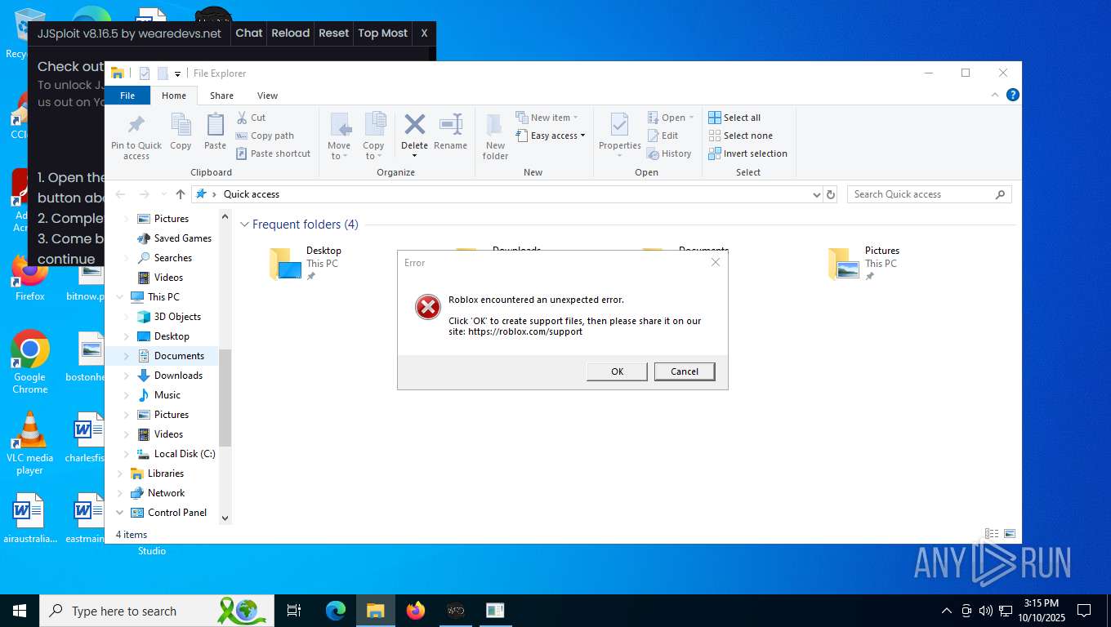This screenshot has width=1111, height=627.
Task: Click Chat in the JJSploit window
Action: click(249, 33)
